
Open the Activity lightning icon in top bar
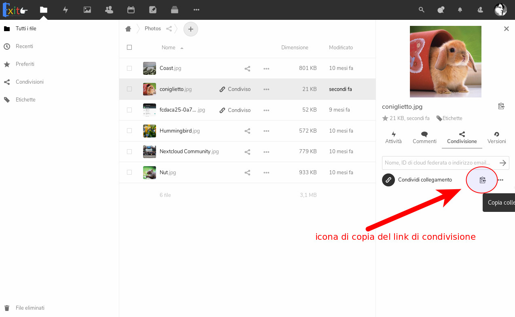(x=65, y=10)
